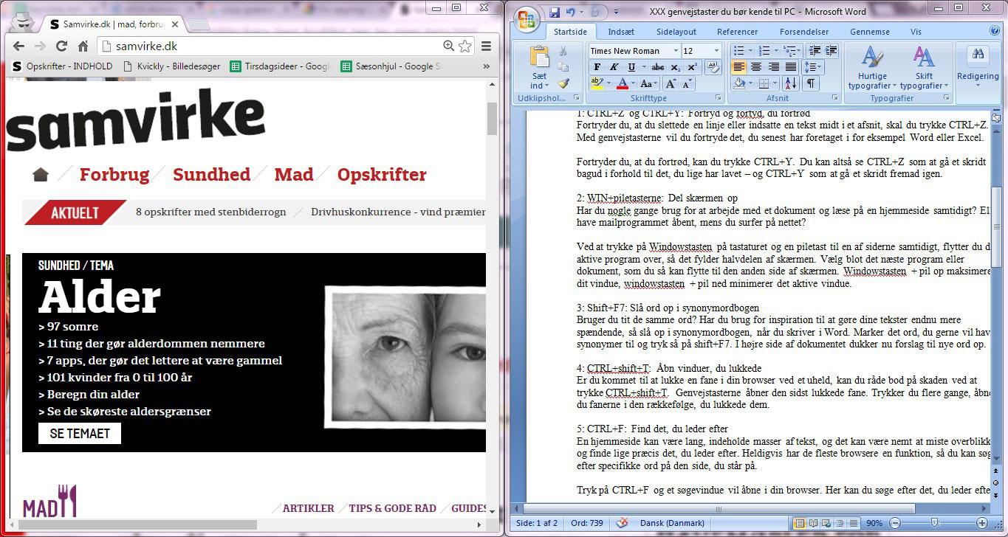The height and width of the screenshot is (537, 1008).
Task: Reload the samvirke.dk page in Chrome
Action: pyautogui.click(x=61, y=46)
